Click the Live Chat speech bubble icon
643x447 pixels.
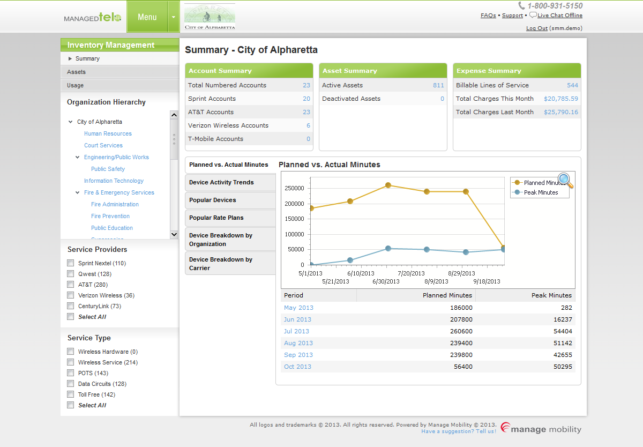tap(533, 15)
